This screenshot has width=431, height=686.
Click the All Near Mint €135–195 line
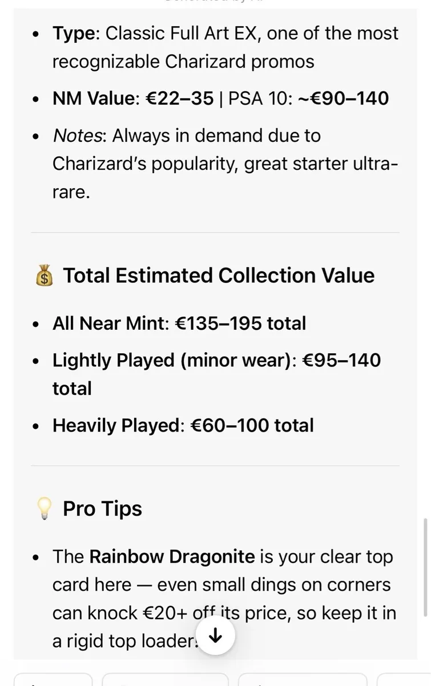(179, 324)
